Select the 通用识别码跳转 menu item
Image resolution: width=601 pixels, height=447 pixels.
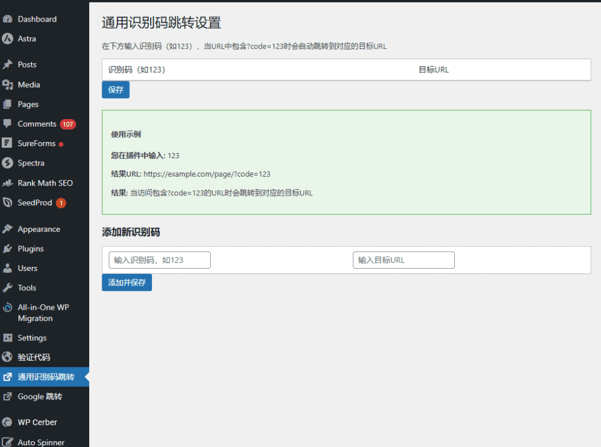point(45,377)
